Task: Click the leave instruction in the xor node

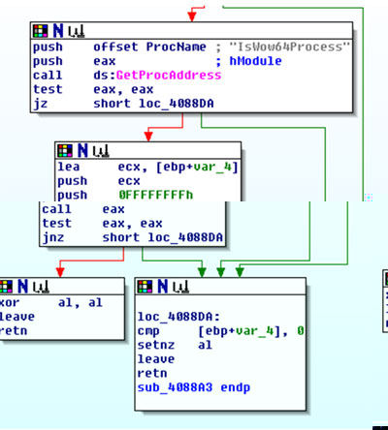Action: [x=17, y=317]
